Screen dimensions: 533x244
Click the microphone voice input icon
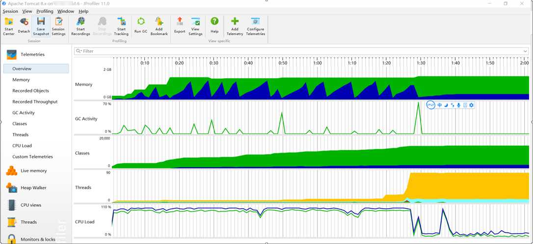coord(458,105)
